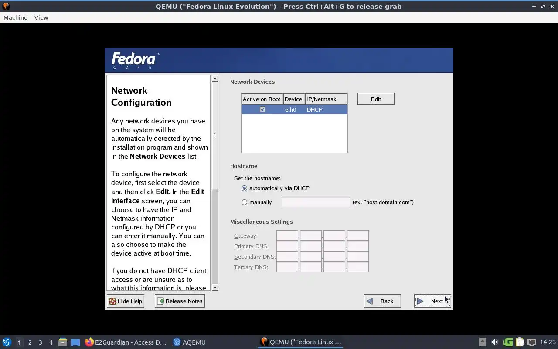The image size is (558, 349).
Task: Switch to workspace 4
Action: (51, 342)
